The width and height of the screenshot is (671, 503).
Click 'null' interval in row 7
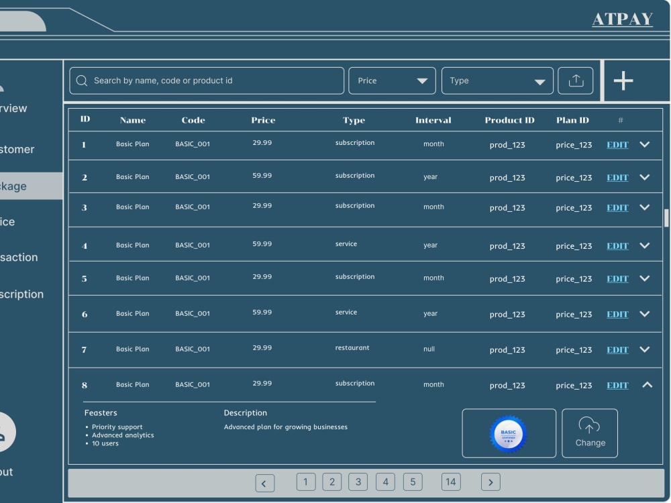[x=429, y=349]
